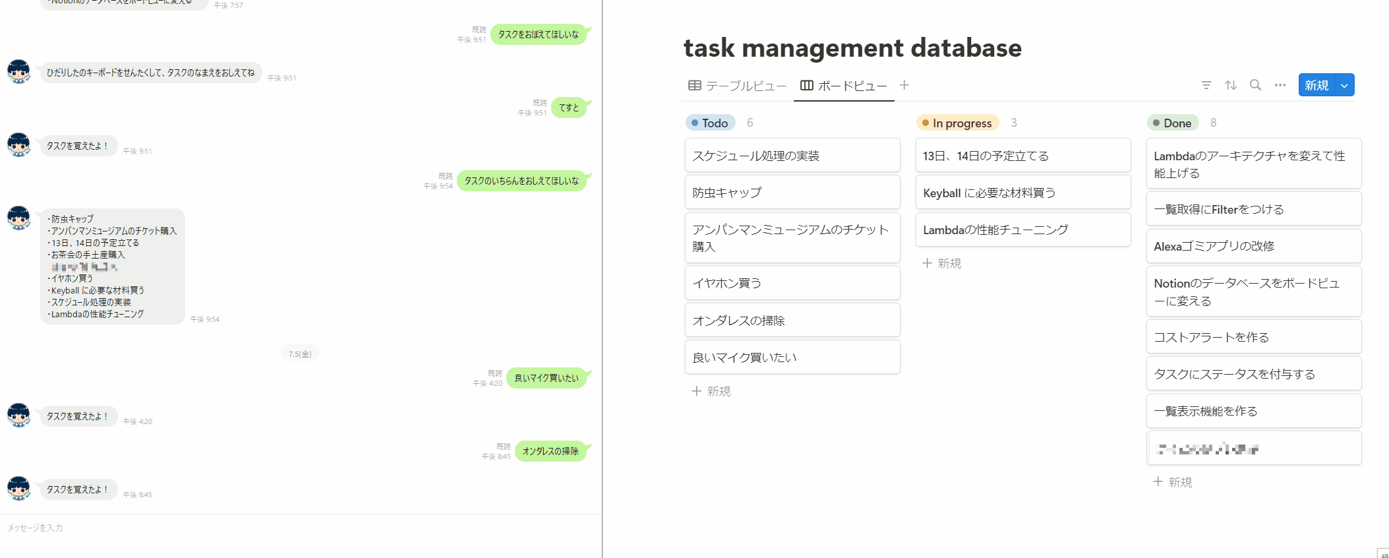
Task: Add new card under Todo column
Action: [x=711, y=391]
